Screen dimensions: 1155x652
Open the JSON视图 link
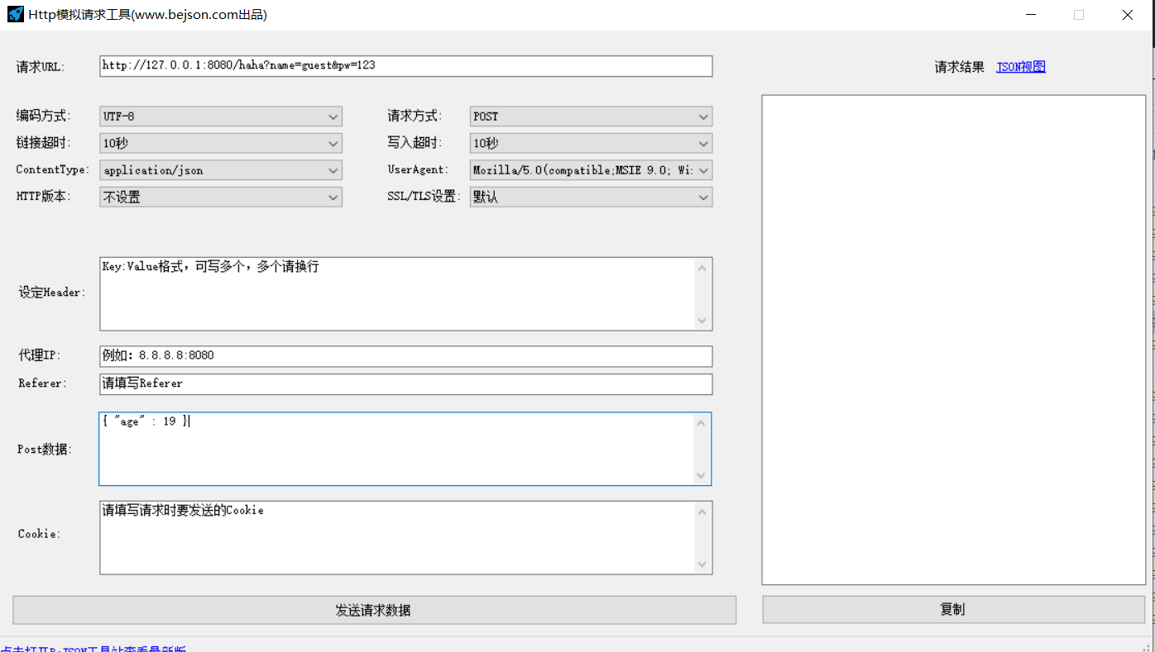1020,66
